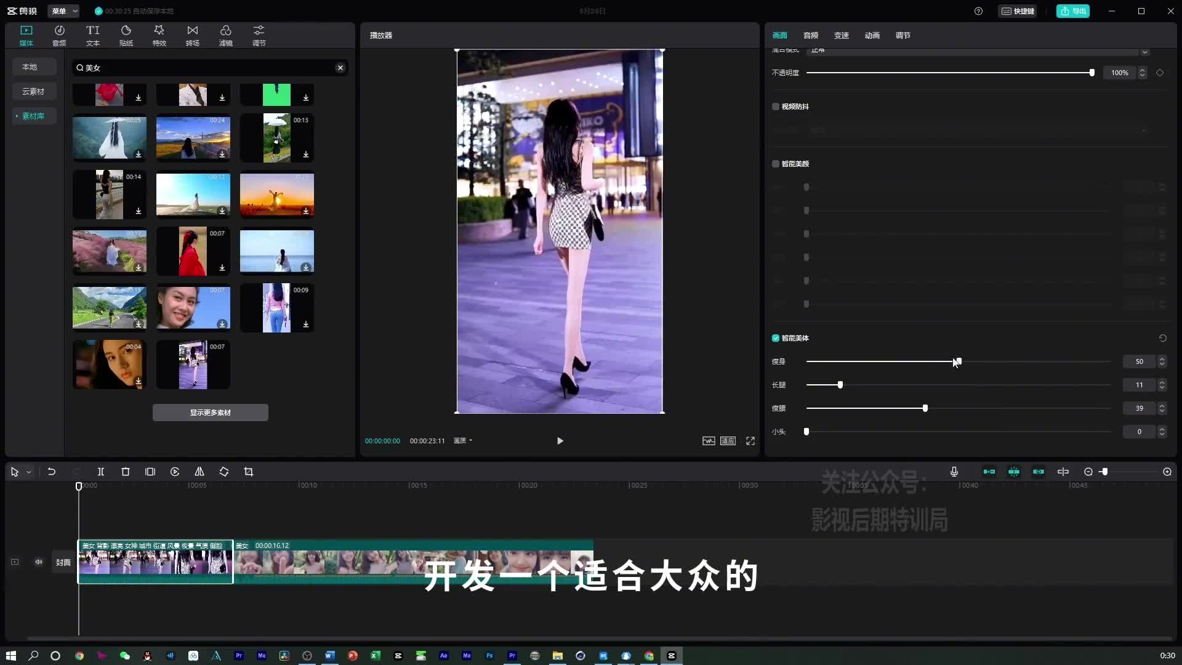Switch to the 动画 animation tab
1182x665 pixels.
tap(872, 35)
